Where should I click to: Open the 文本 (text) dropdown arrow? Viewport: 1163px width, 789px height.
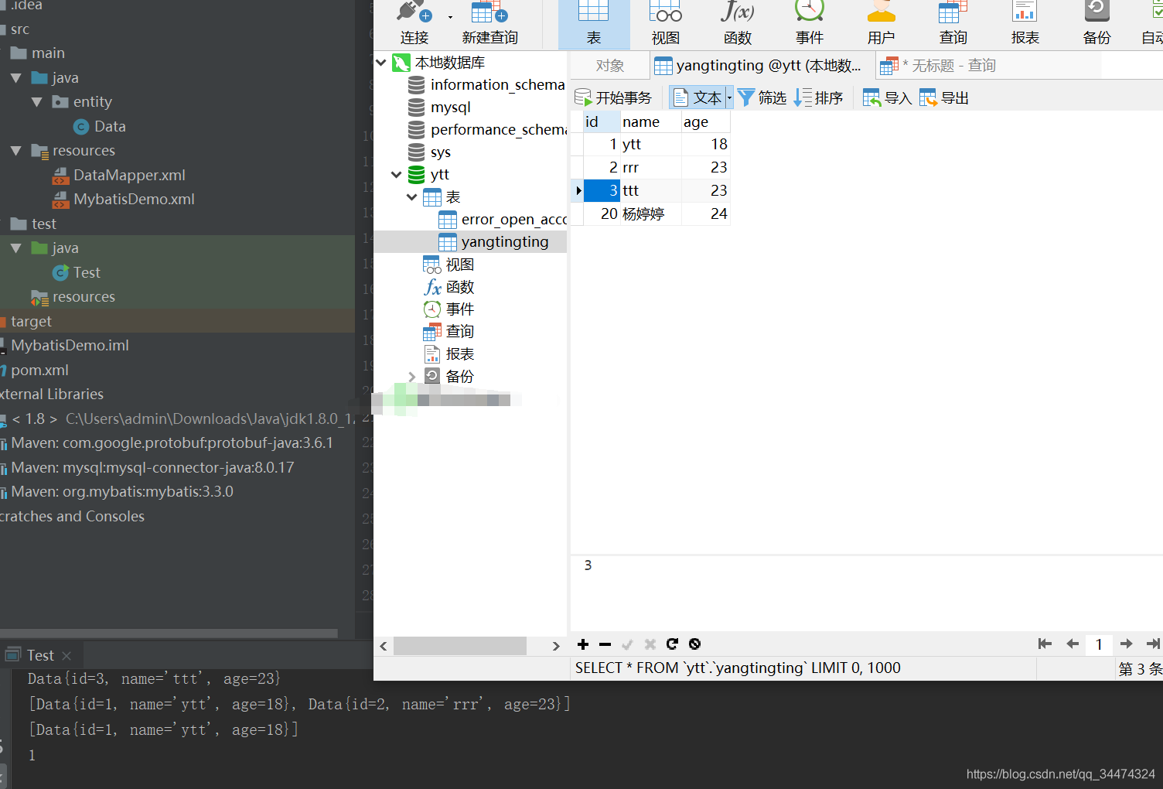[x=729, y=97]
